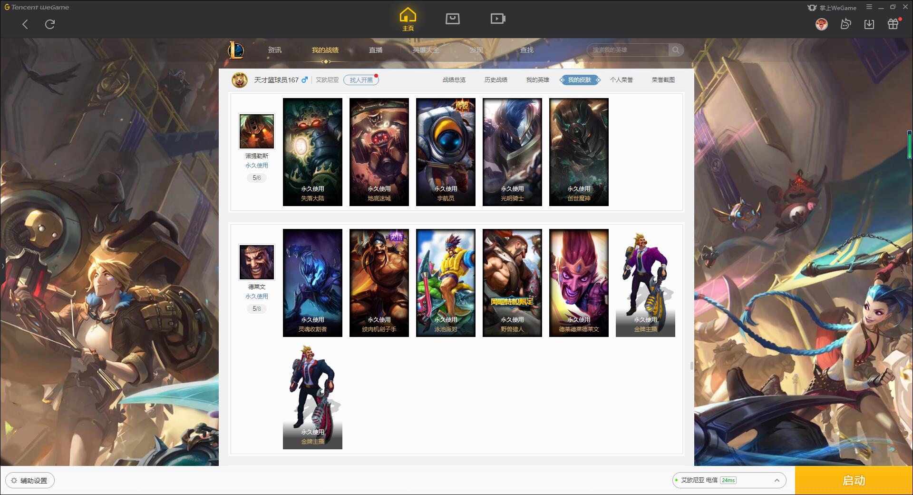The width and height of the screenshot is (913, 495).
Task: Open the 战绩总览 sub-tab
Action: (454, 80)
